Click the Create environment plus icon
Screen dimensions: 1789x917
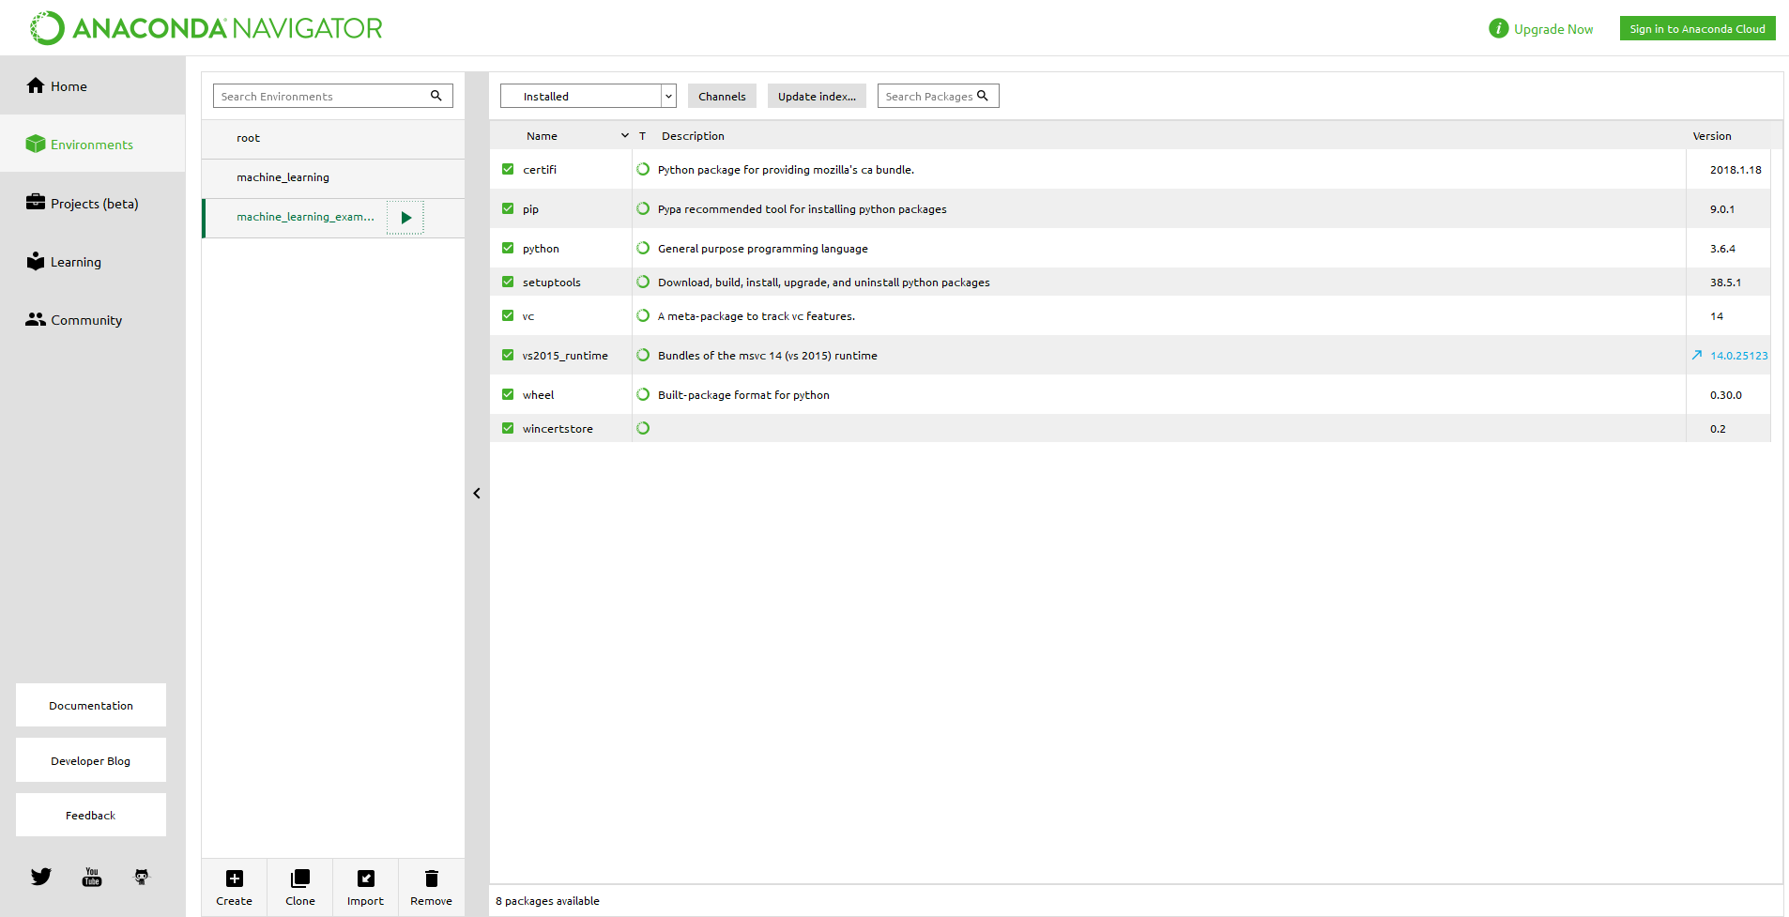[235, 879]
